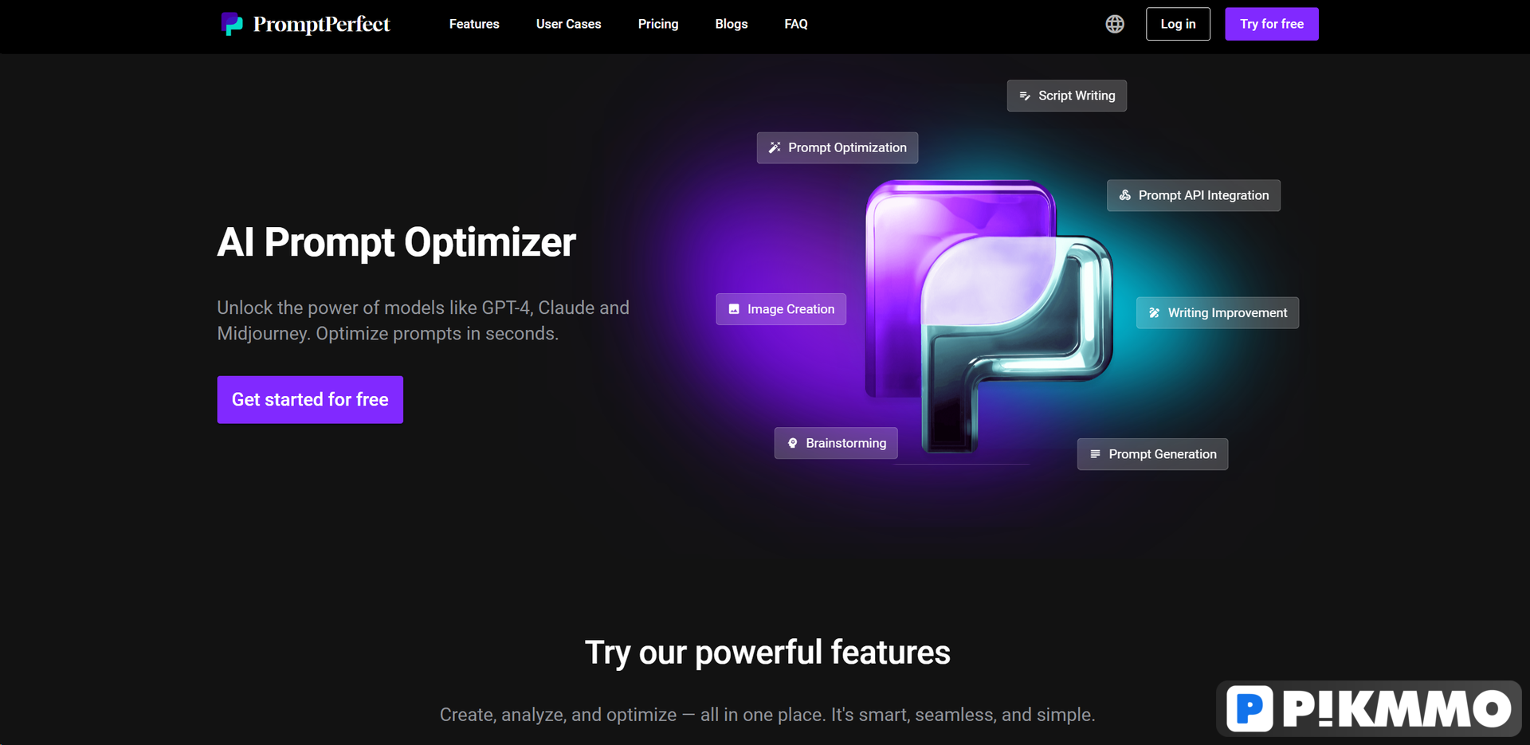Image resolution: width=1530 pixels, height=745 pixels.
Task: Click the PromptPerfect wordmark text
Action: pyautogui.click(x=322, y=24)
